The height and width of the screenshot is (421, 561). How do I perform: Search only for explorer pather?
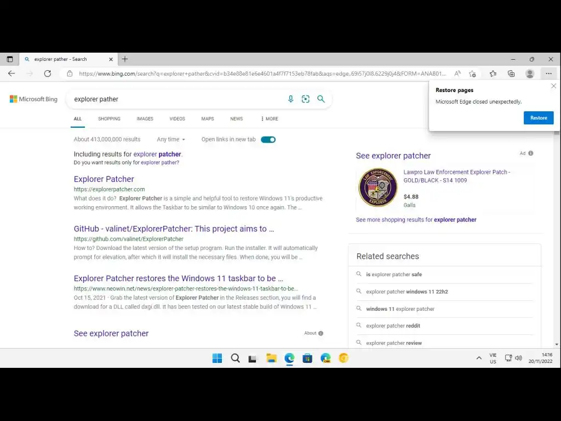(160, 162)
